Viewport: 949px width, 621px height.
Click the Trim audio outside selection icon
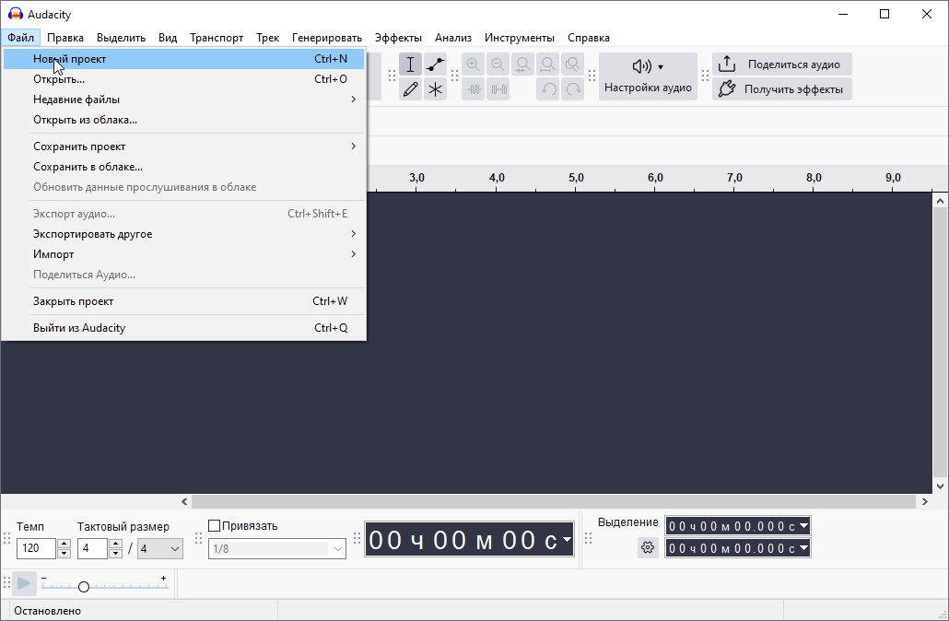[x=474, y=89]
